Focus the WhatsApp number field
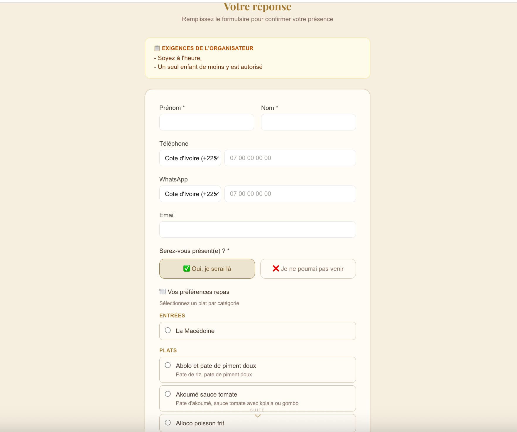 [x=290, y=194]
